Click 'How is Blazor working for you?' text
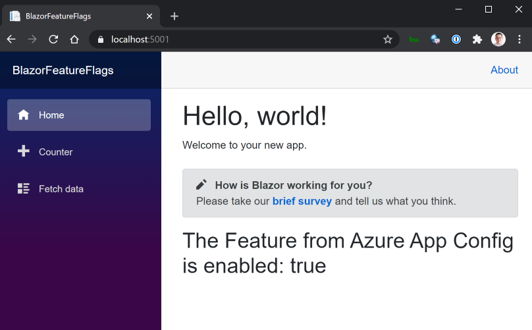The image size is (532, 330). point(294,185)
